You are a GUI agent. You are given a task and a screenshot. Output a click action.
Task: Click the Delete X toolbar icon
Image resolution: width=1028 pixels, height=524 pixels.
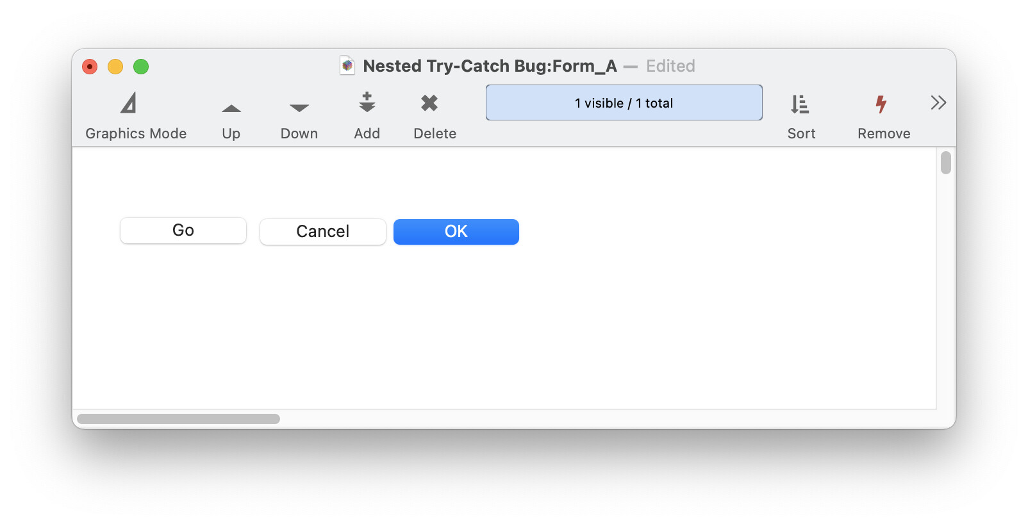(x=429, y=102)
